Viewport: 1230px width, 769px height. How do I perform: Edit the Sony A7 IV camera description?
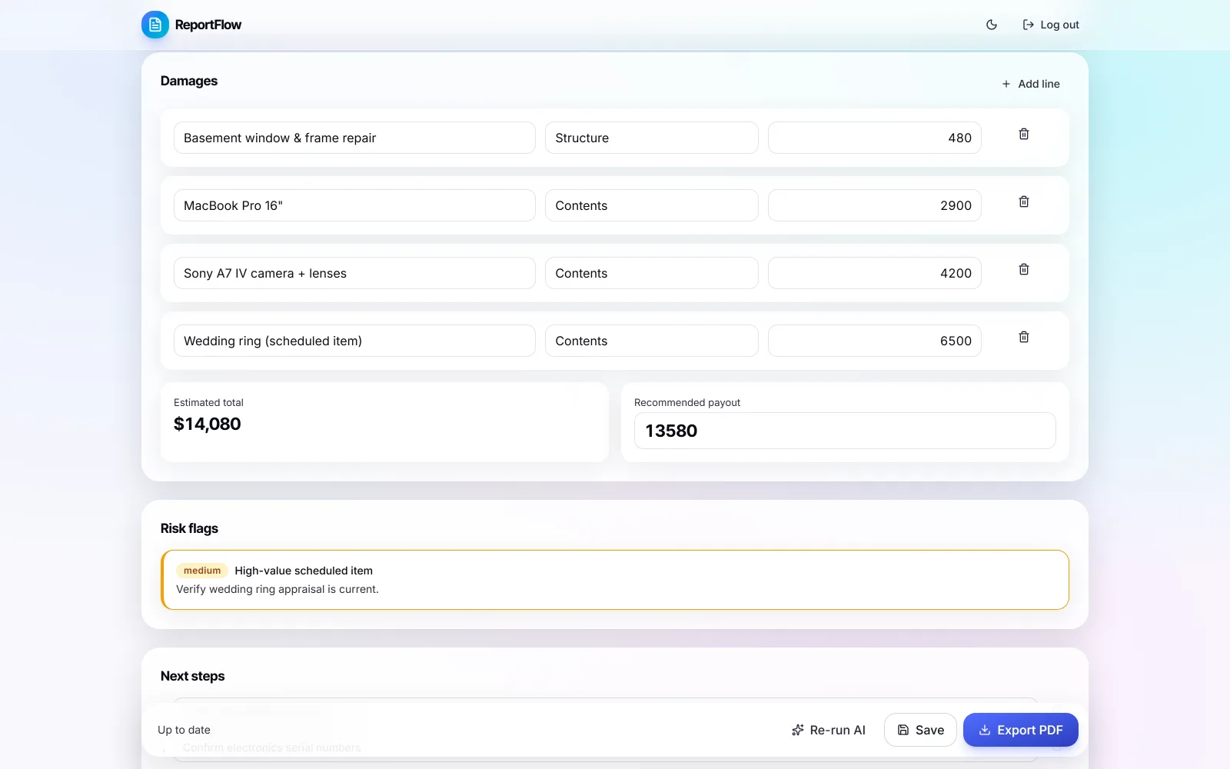tap(354, 273)
